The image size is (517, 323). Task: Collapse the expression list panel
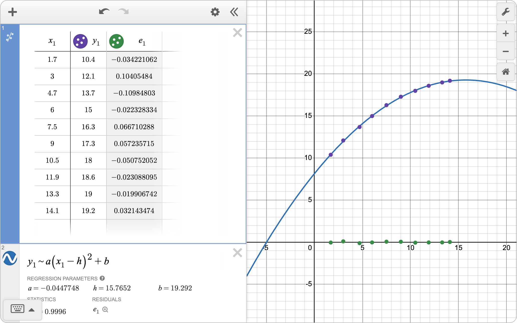(x=234, y=12)
